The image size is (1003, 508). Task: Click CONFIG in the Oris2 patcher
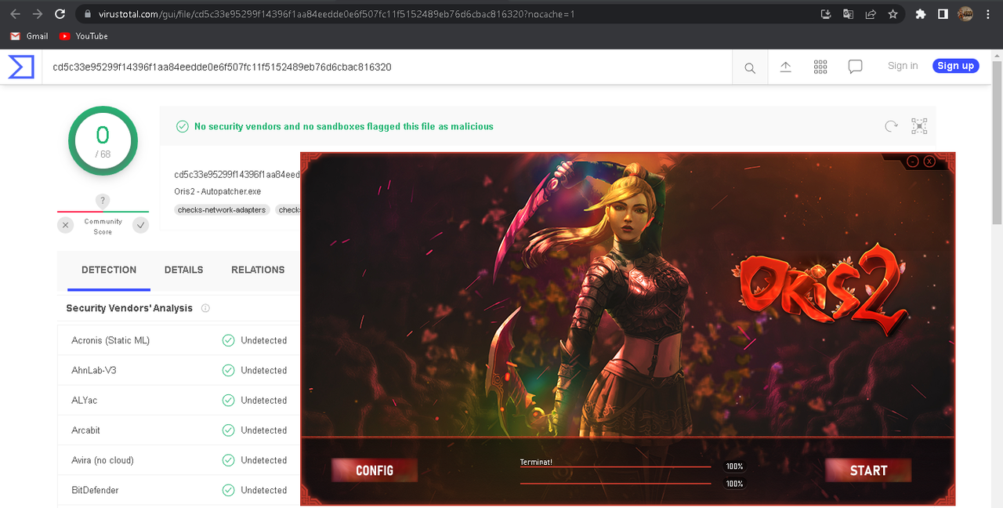coord(375,470)
